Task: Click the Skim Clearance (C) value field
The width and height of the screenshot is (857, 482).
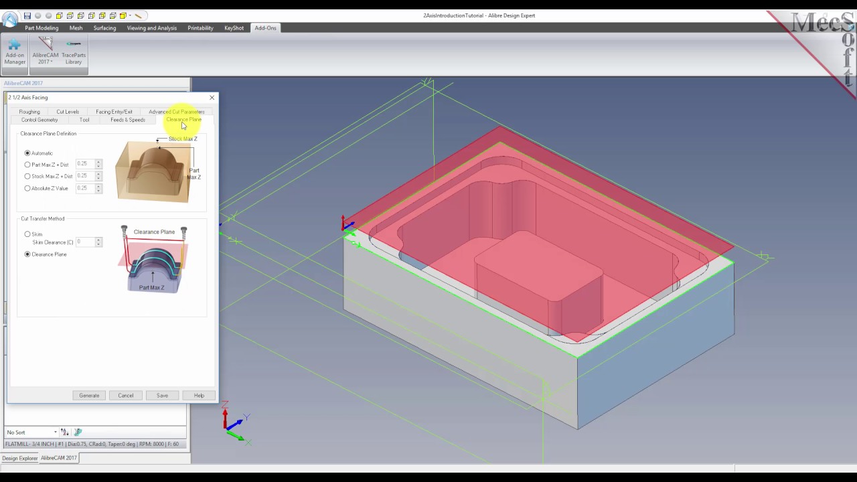Action: click(x=85, y=242)
